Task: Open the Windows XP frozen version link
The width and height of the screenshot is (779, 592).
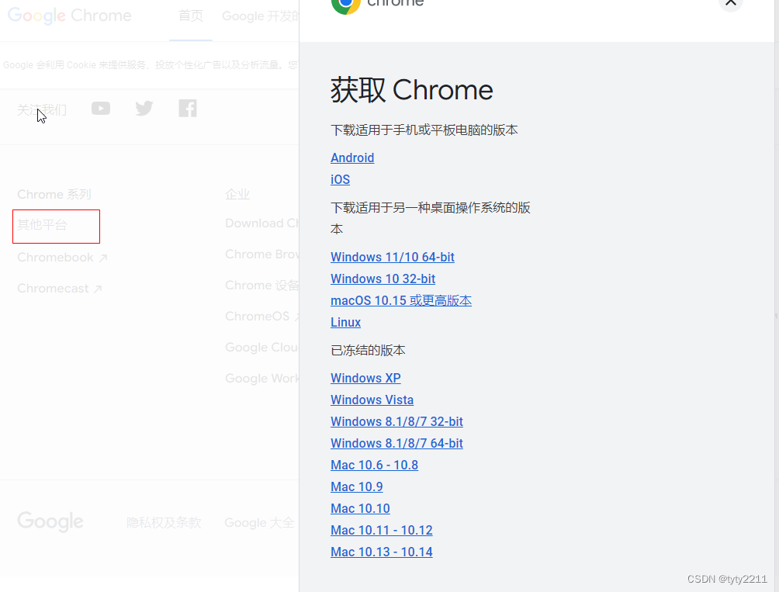Action: (365, 379)
